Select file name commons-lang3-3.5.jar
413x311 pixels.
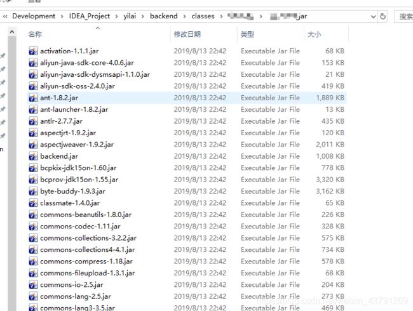pos(78,308)
